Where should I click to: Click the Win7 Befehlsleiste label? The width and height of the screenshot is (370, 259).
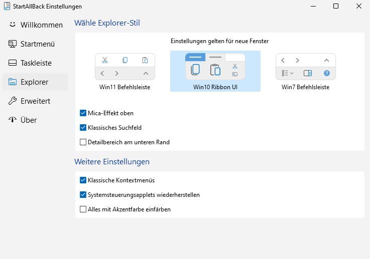(x=306, y=87)
